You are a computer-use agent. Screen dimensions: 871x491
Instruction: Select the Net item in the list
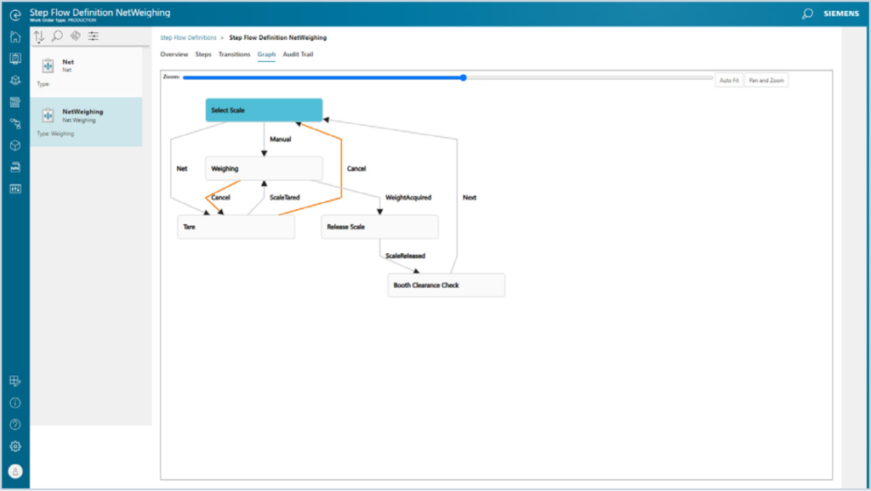(85, 71)
